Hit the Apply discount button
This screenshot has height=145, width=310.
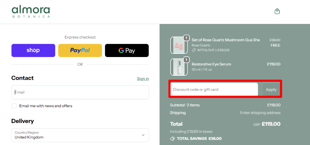(271, 89)
